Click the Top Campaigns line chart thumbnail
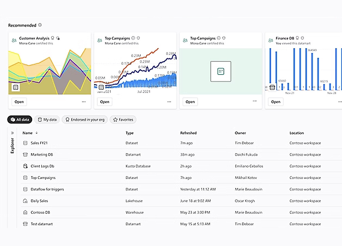 click(x=135, y=71)
